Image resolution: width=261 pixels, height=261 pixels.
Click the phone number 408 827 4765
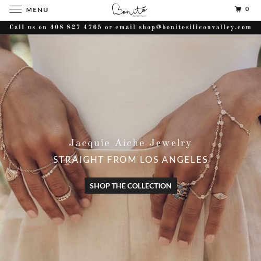pos(76,27)
